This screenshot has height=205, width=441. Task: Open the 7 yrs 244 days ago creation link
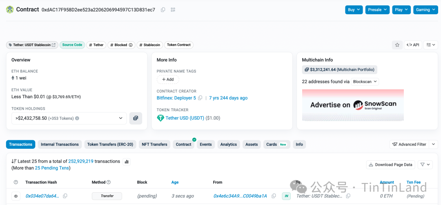(x=228, y=98)
